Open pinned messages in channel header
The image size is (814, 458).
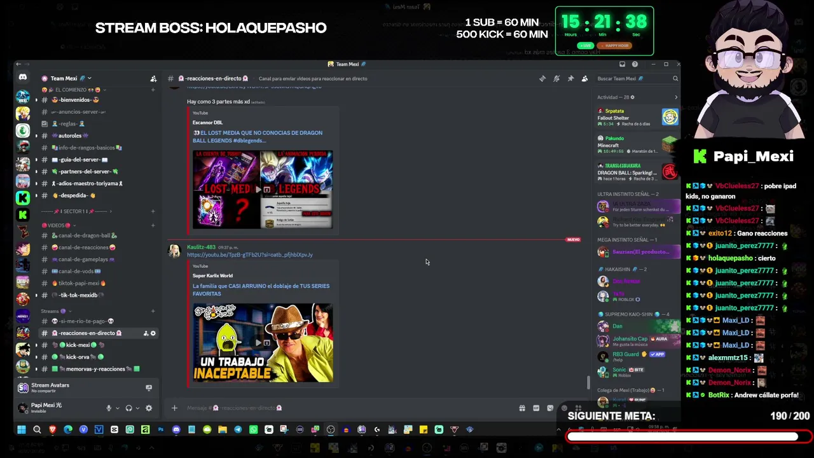[570, 79]
